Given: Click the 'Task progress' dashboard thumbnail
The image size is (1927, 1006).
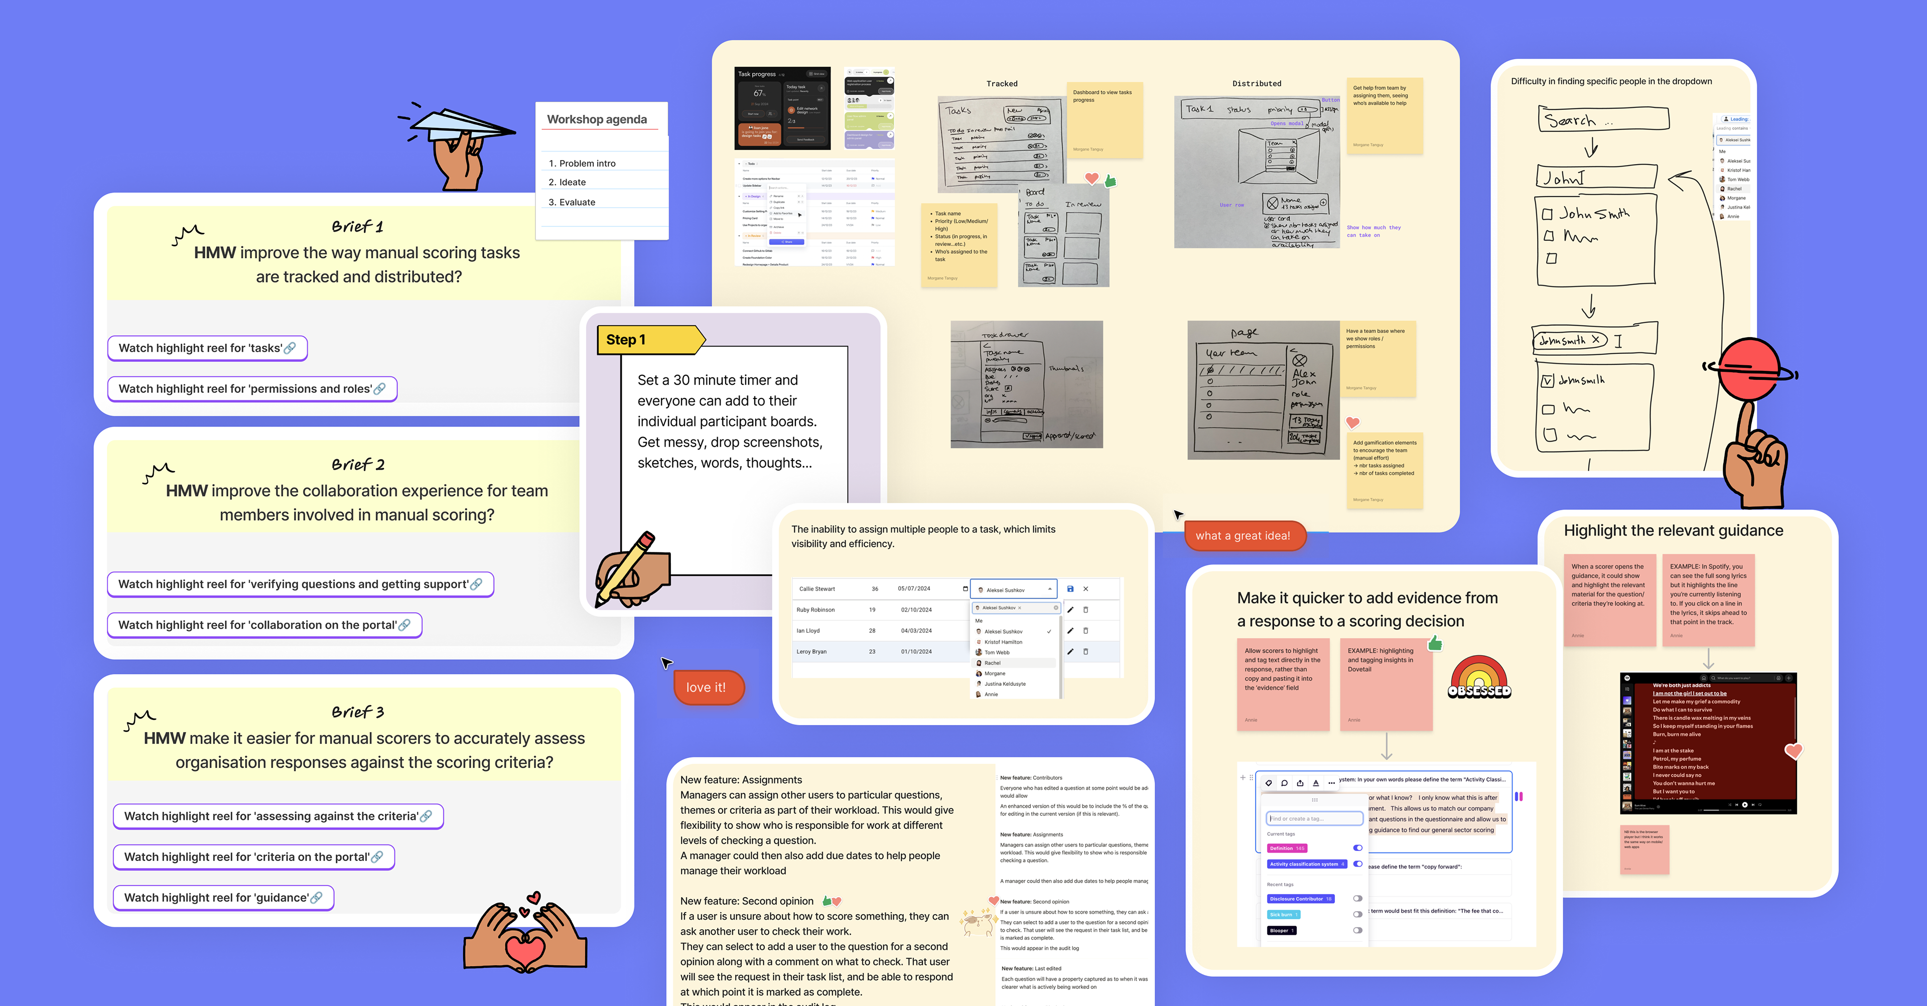Looking at the screenshot, I should pos(782,108).
